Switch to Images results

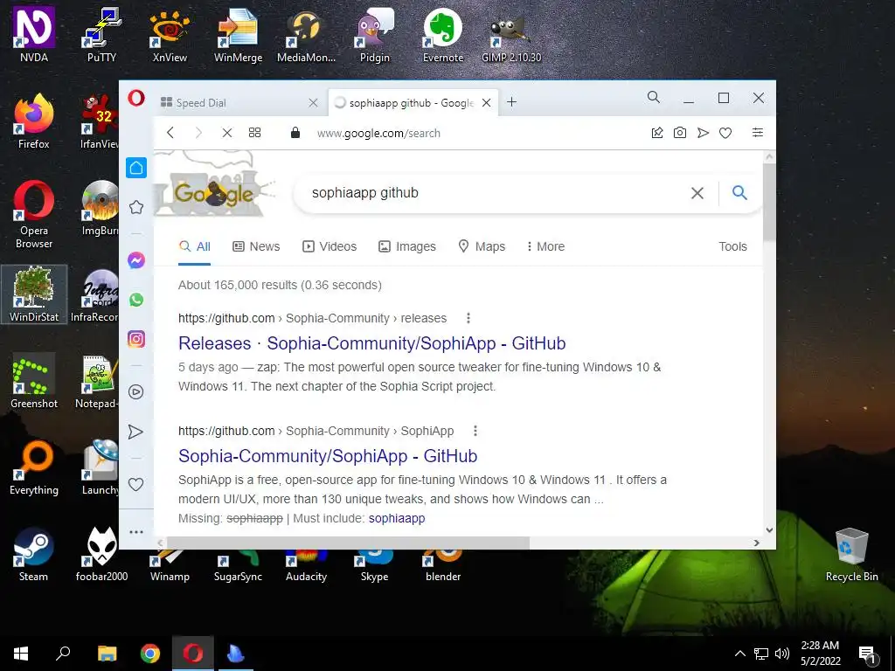pyautogui.click(x=407, y=246)
